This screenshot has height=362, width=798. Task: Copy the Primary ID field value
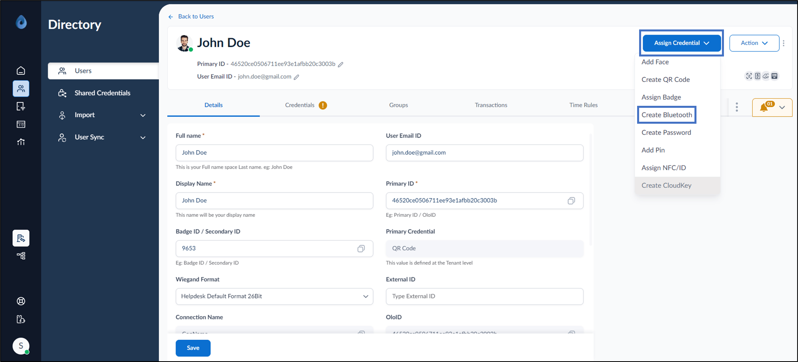[x=571, y=201]
